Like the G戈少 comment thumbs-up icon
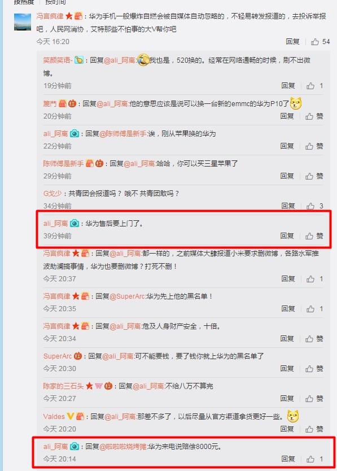 pos(310,206)
